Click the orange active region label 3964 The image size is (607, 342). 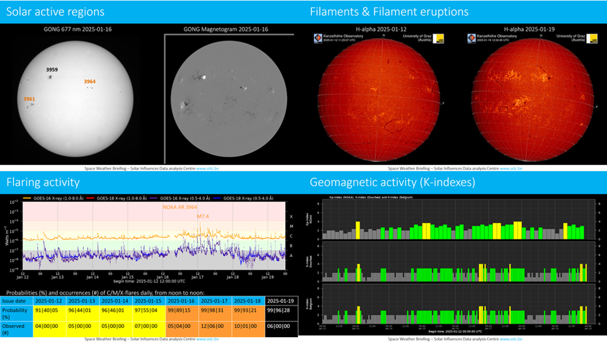pos(90,81)
